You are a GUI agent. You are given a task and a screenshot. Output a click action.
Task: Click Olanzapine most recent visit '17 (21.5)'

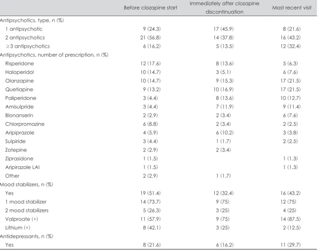(x=290, y=81)
